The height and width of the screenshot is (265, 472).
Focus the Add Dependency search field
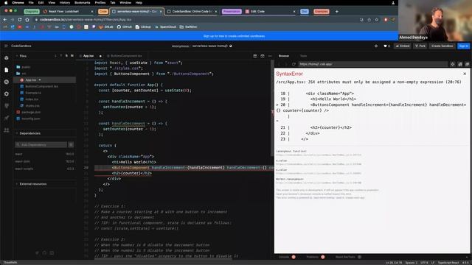pyautogui.click(x=41, y=145)
